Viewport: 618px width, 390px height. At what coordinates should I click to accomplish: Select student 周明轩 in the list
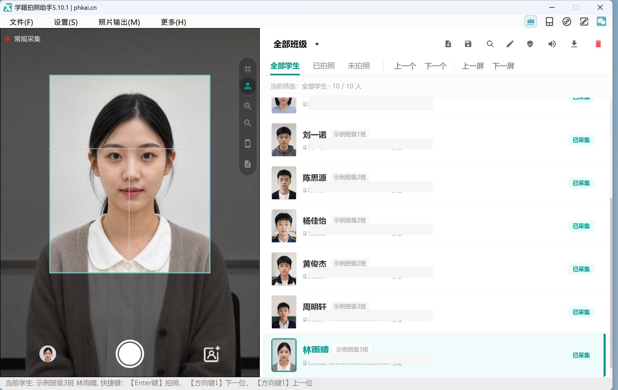[x=434, y=312]
